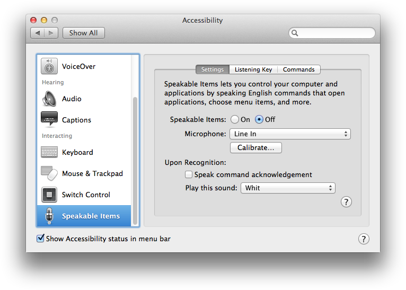
Task: Open help button at window bottom right
Action: (364, 239)
